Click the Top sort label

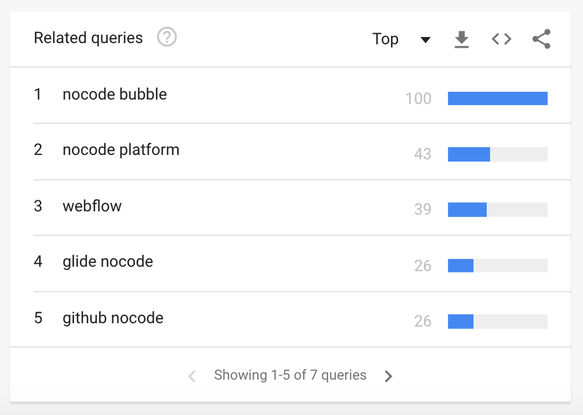point(386,39)
